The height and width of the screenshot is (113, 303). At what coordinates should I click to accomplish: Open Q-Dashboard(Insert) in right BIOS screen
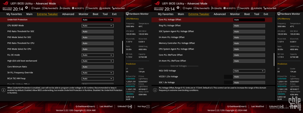coord(237,107)
